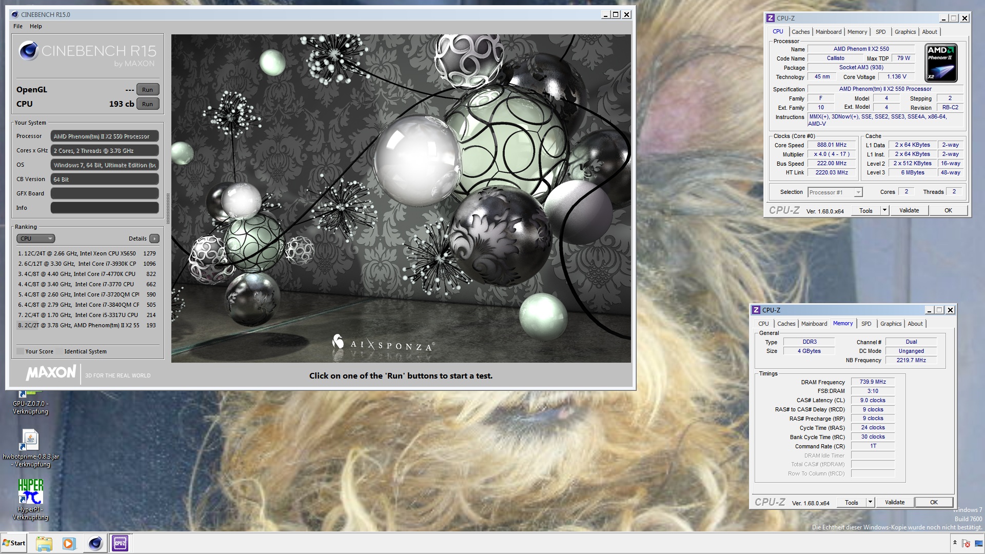The height and width of the screenshot is (554, 985).
Task: Open SPD tab in lower CPU-Z
Action: [866, 324]
